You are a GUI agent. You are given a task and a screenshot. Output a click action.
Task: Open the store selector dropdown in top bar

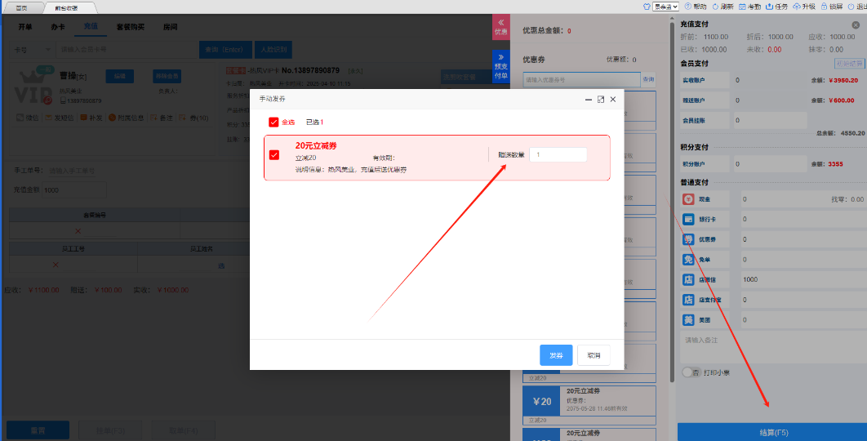(x=667, y=6)
